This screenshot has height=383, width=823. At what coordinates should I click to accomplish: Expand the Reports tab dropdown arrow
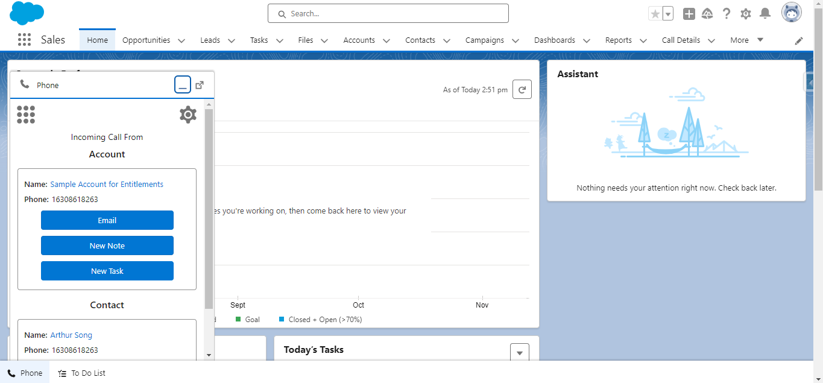(643, 41)
